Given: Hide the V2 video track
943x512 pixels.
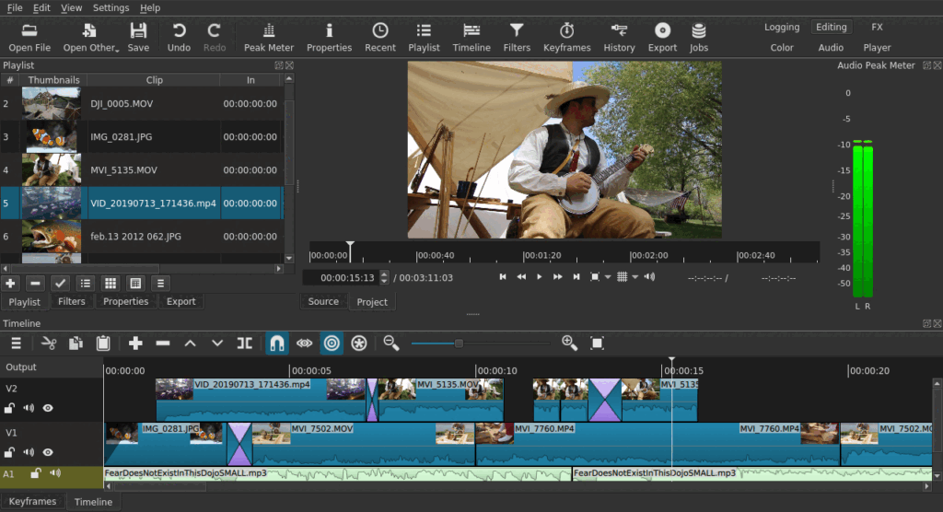Looking at the screenshot, I should tap(48, 408).
